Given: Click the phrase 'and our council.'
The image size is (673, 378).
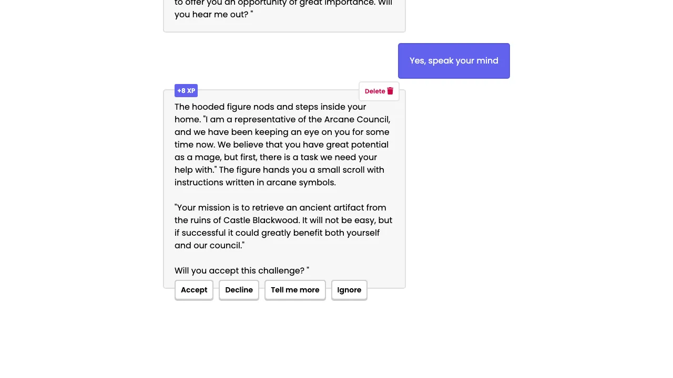Looking at the screenshot, I should tap(209, 245).
